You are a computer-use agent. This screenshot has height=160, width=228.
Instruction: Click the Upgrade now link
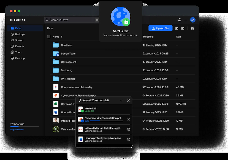click(x=17, y=130)
